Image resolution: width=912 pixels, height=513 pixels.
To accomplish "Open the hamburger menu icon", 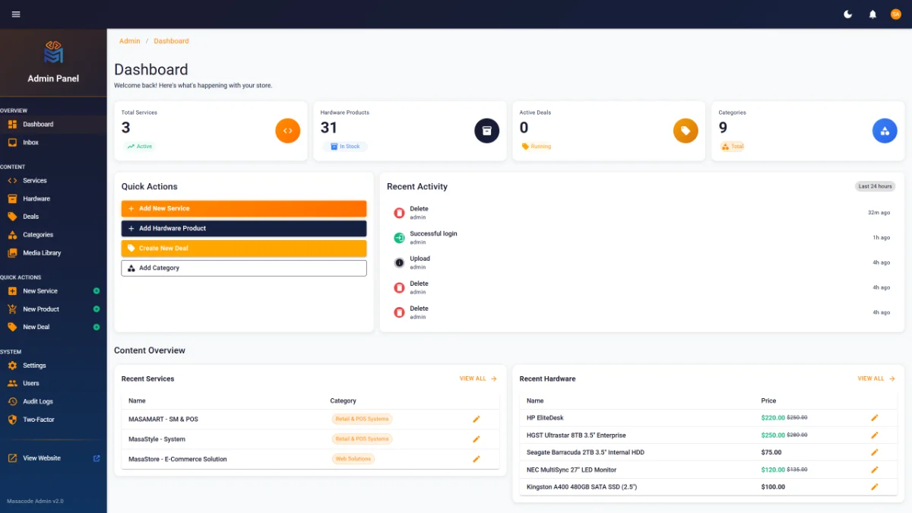I will (16, 14).
